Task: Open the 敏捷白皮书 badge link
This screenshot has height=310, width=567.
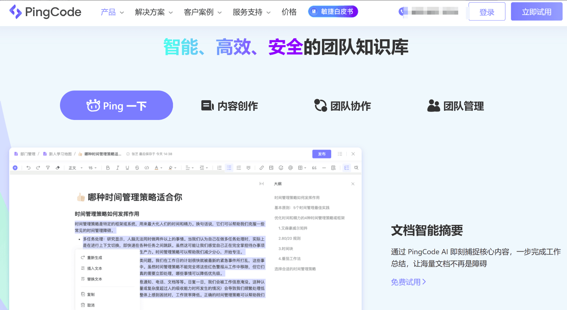Action: coord(333,11)
